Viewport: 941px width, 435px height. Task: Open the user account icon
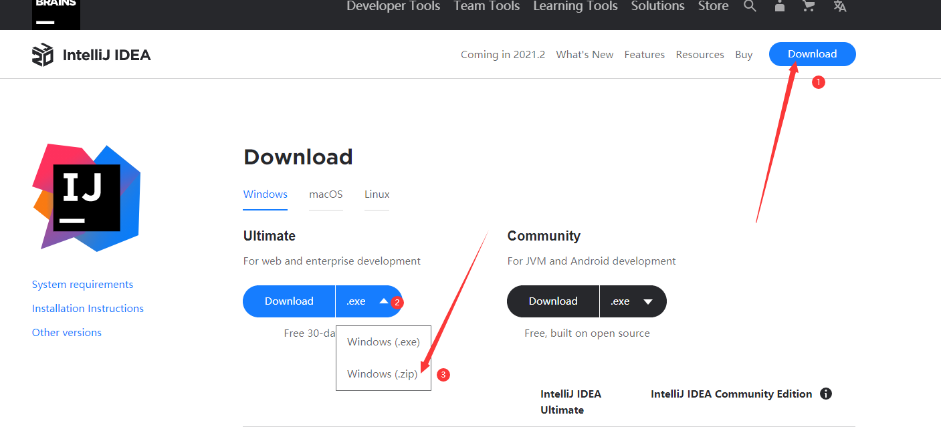[780, 6]
